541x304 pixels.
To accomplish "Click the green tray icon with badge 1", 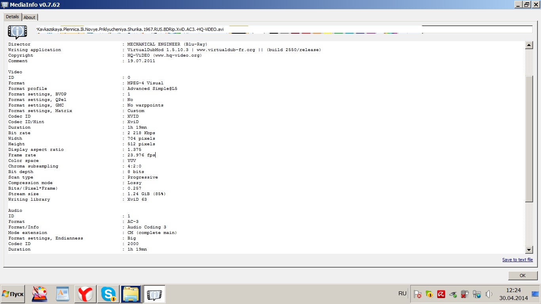I will [429, 294].
